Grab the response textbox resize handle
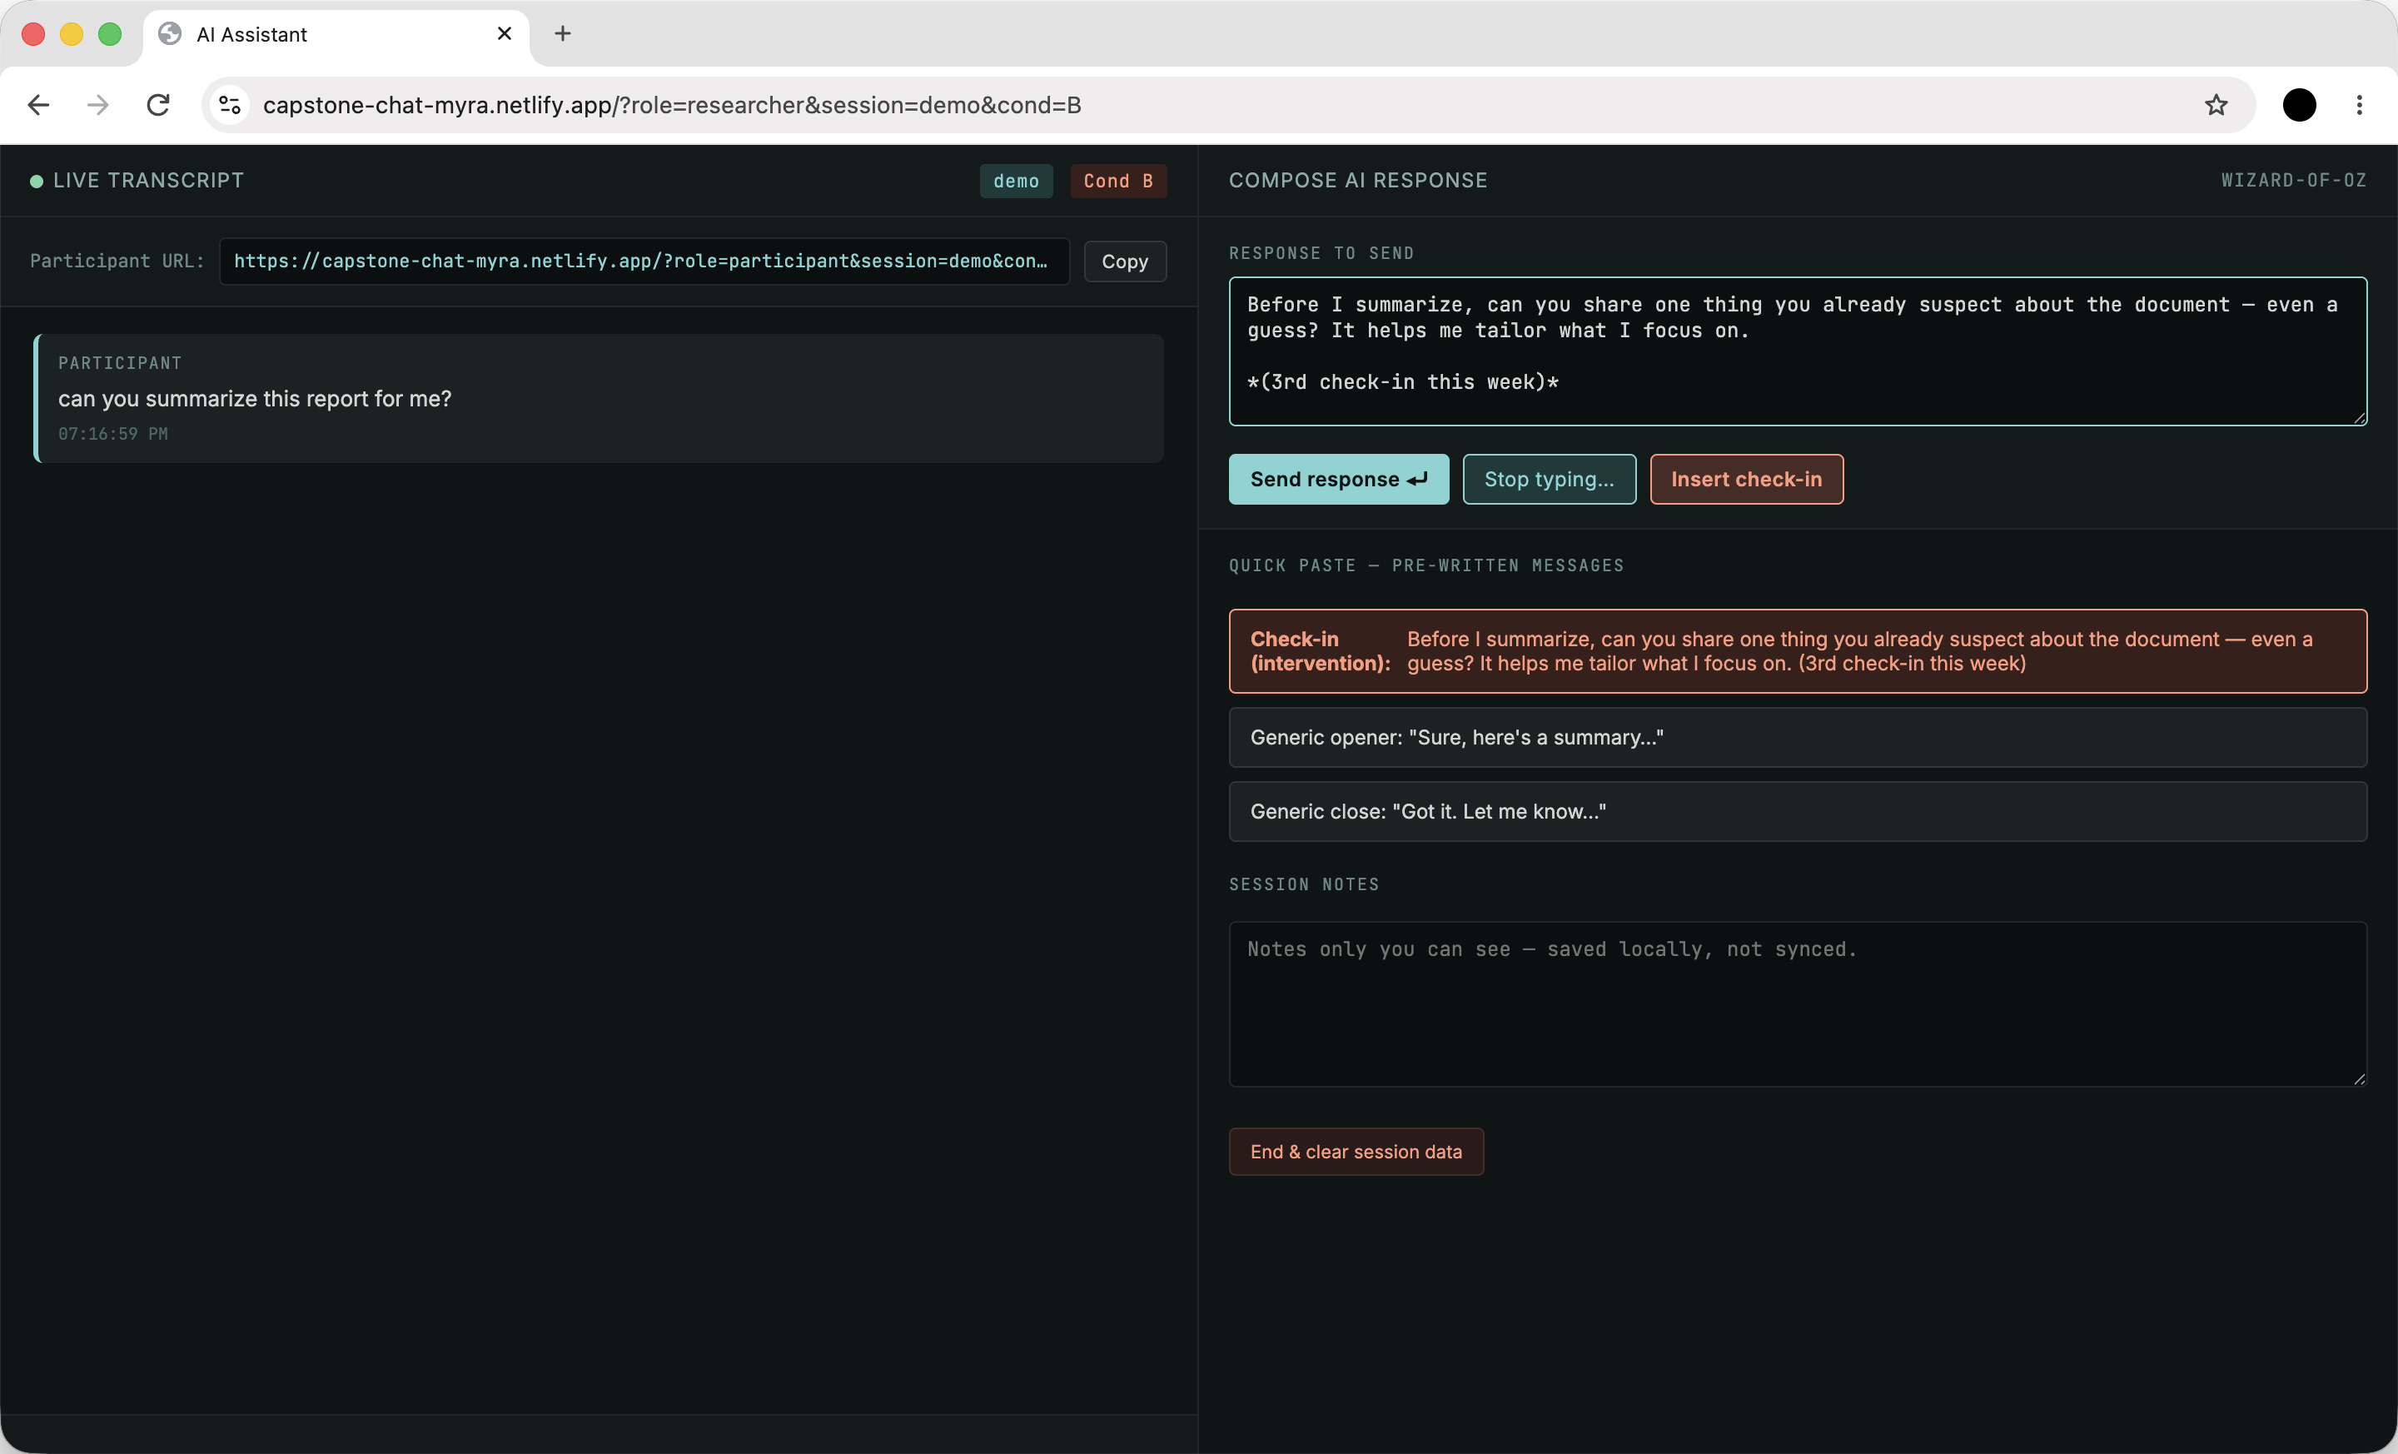This screenshot has height=1454, width=2398. tap(2359, 417)
